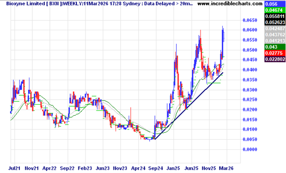The height and width of the screenshot is (173, 286).
Task: Select the 0.043762 grey value box
Action: coord(275,35)
